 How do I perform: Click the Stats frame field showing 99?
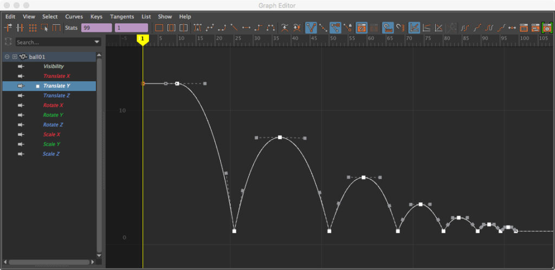pos(96,27)
